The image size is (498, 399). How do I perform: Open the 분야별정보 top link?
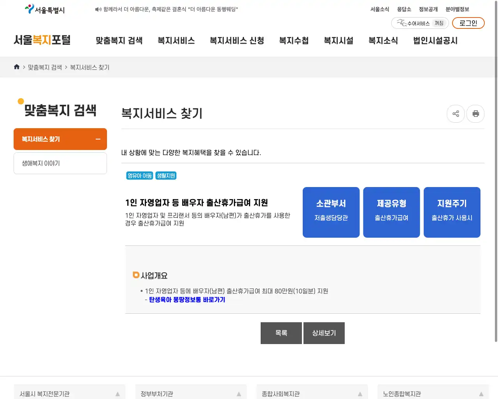pos(457,9)
